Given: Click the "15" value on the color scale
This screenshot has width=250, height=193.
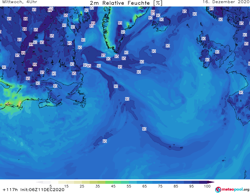Looking at the screenshot, I should pos(66,186).
